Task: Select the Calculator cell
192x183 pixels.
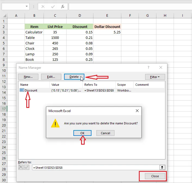Action: point(34,32)
